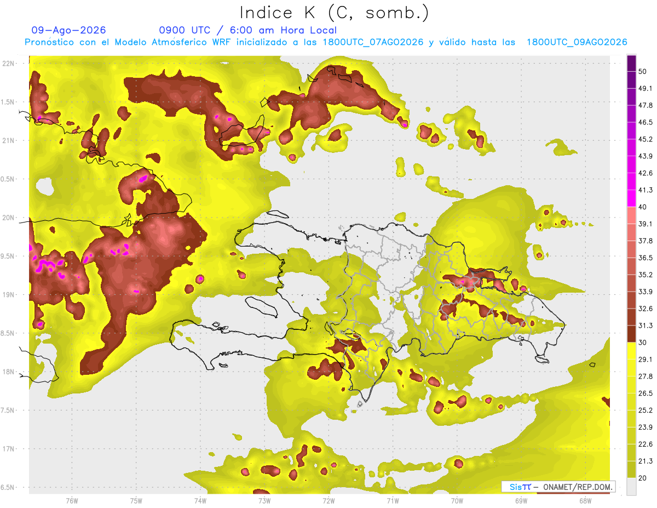Click the '43.9' color scale value
The image size is (657, 508).
[646, 156]
